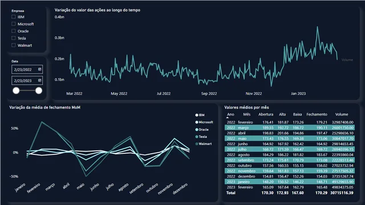Select the 2022 setembro table row
The height and width of the screenshot is (205, 365).
pyautogui.click(x=290, y=160)
